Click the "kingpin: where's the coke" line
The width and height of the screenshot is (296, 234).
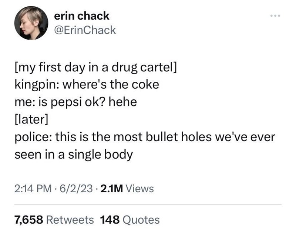(x=87, y=85)
